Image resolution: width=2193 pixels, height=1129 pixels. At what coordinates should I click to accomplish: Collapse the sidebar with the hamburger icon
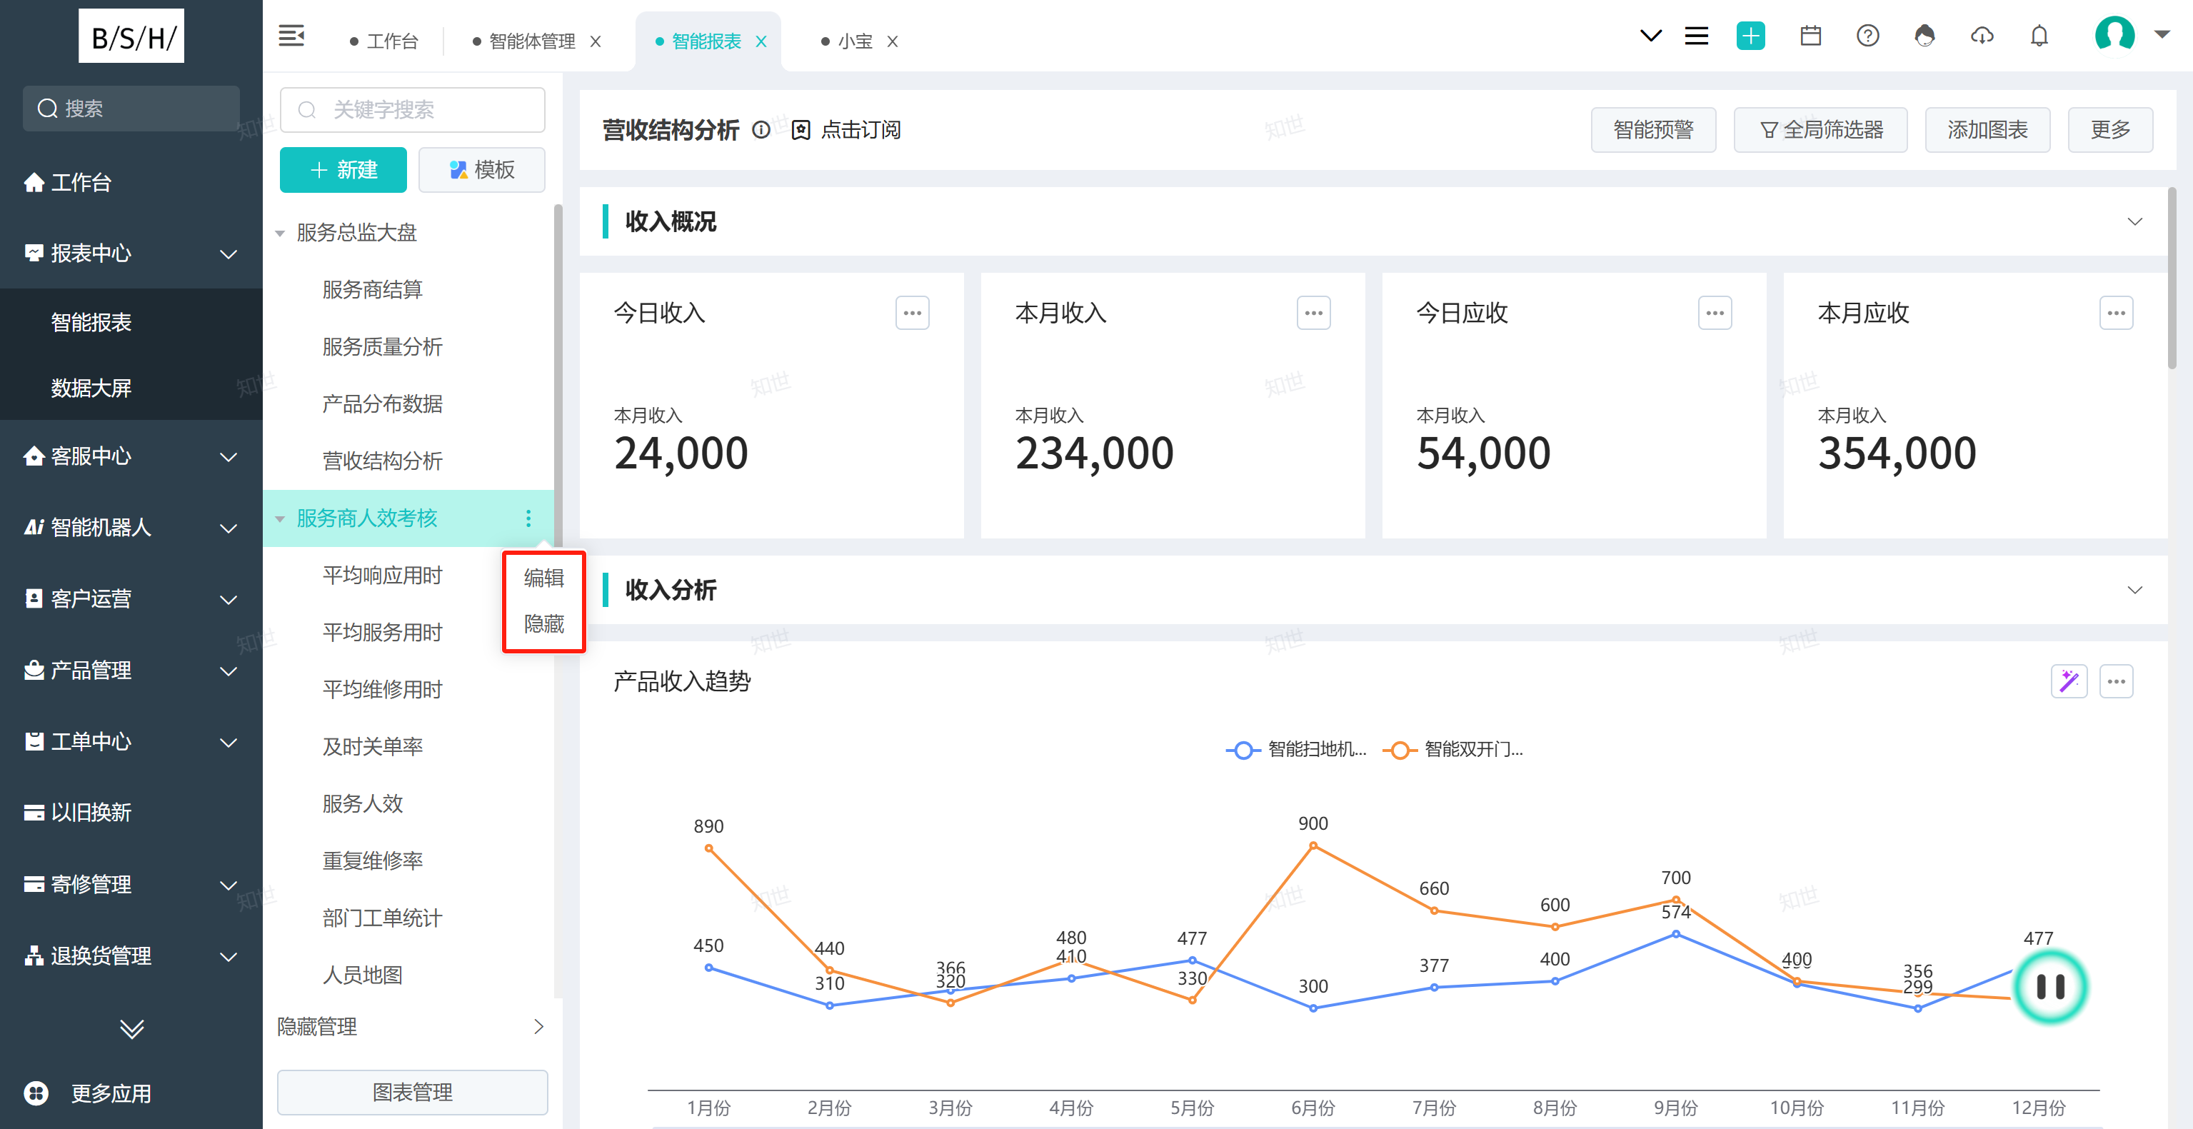(291, 36)
